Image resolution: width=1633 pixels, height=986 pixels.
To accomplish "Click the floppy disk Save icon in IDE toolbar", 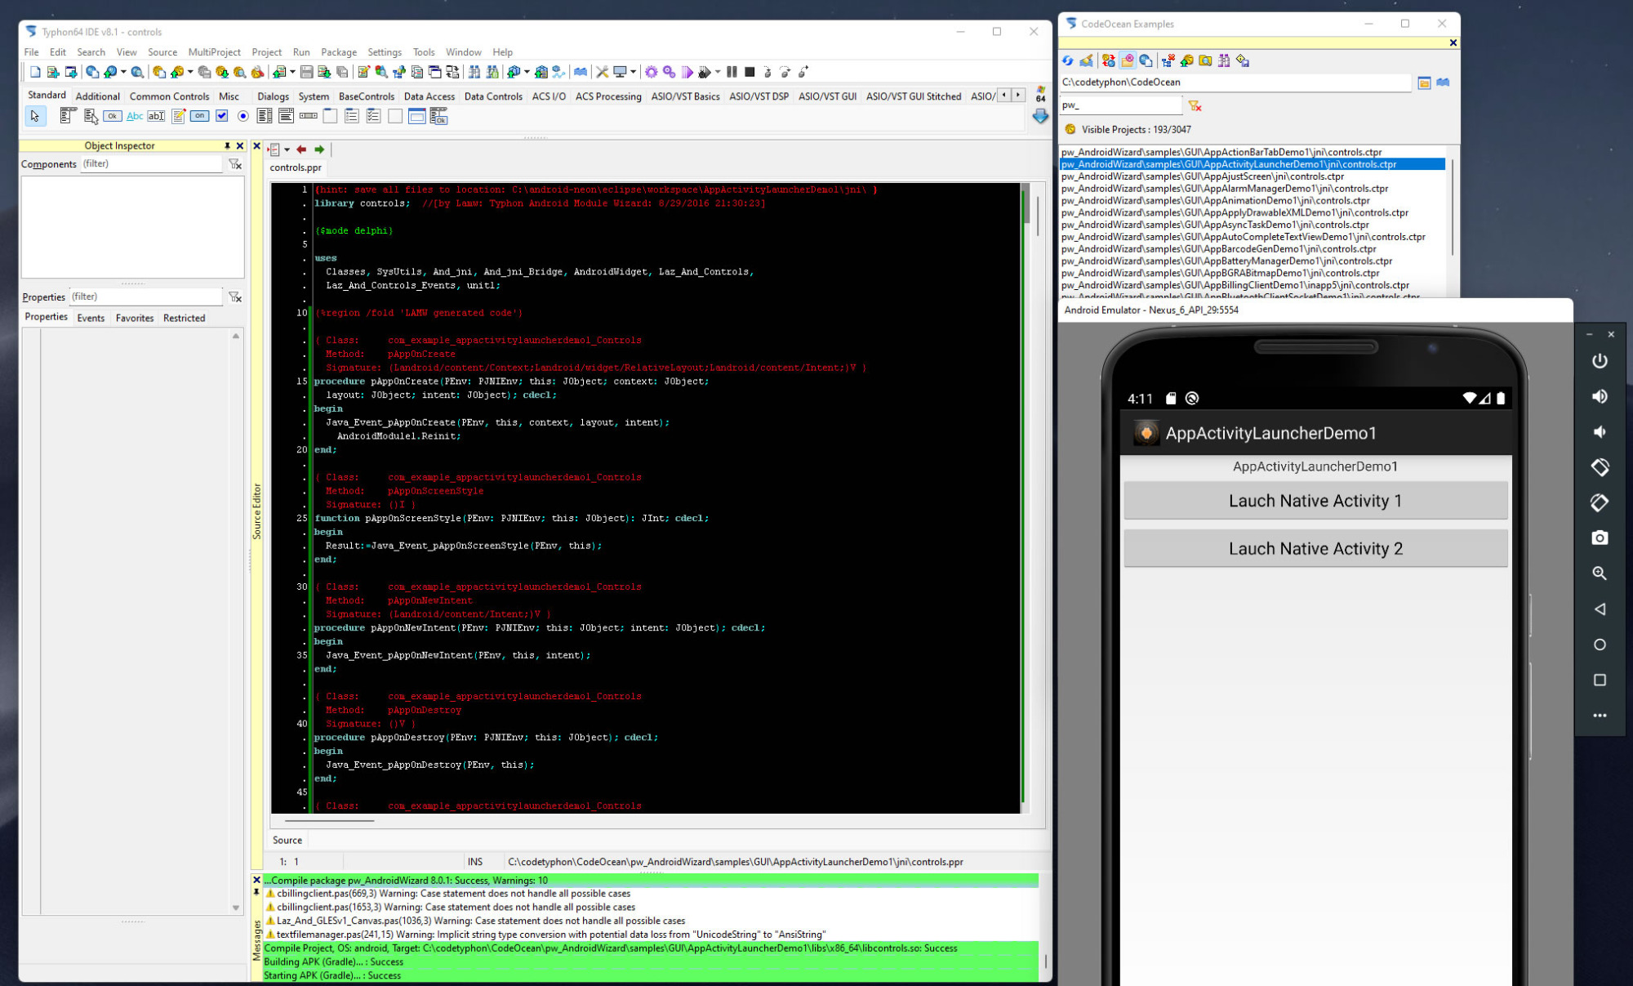I will [x=306, y=72].
